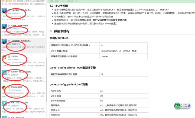Viewport: 195px width, 118px height.
Task: Click author avatar on the 2015/6/22 note
Action: click(4, 11)
